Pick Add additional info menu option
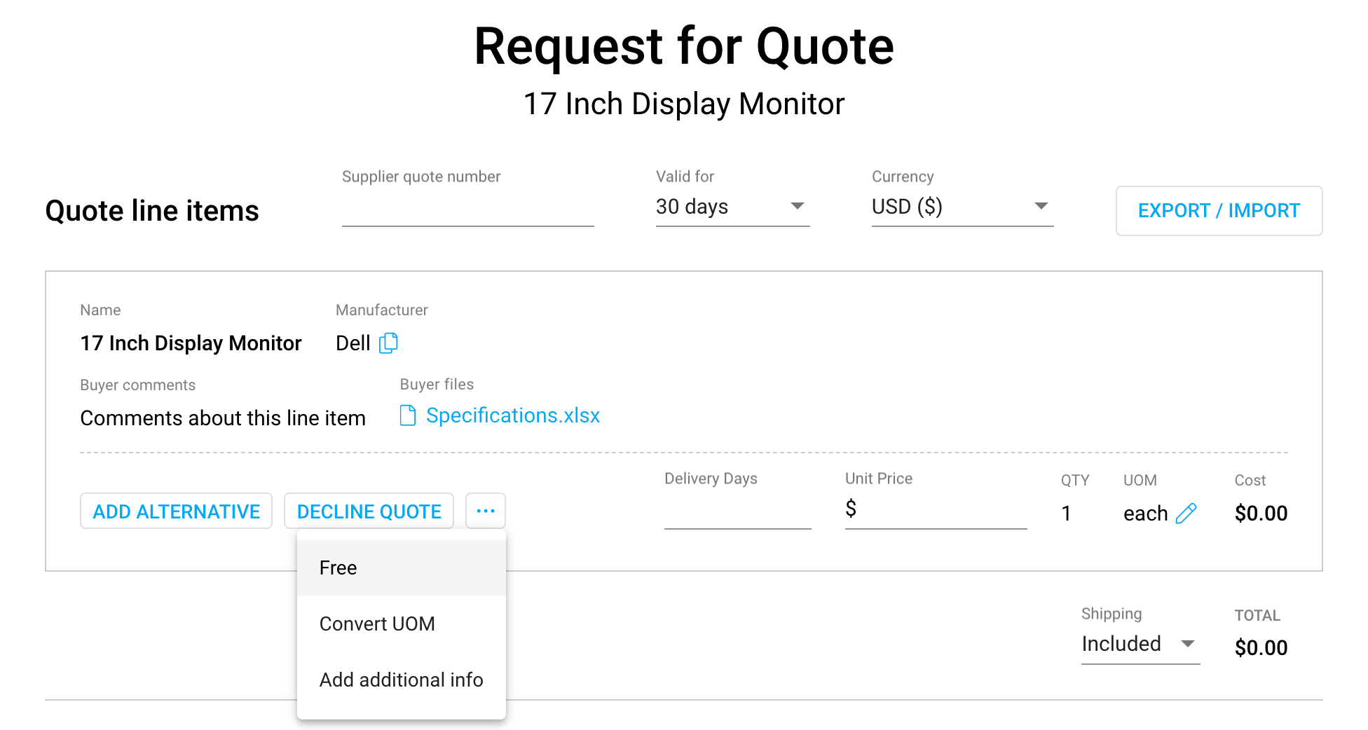This screenshot has height=730, width=1368. point(402,680)
